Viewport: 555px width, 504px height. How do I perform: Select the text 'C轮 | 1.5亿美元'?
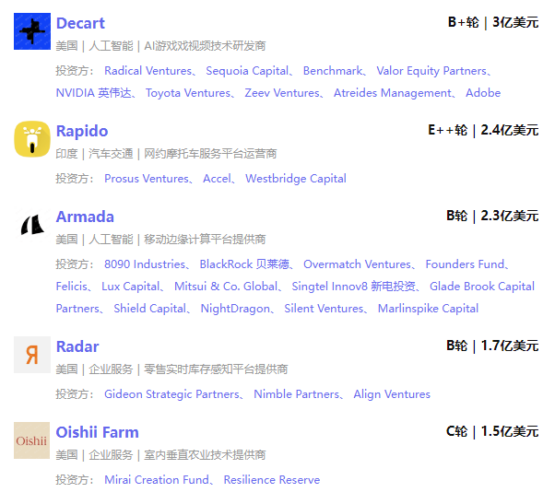[492, 431]
